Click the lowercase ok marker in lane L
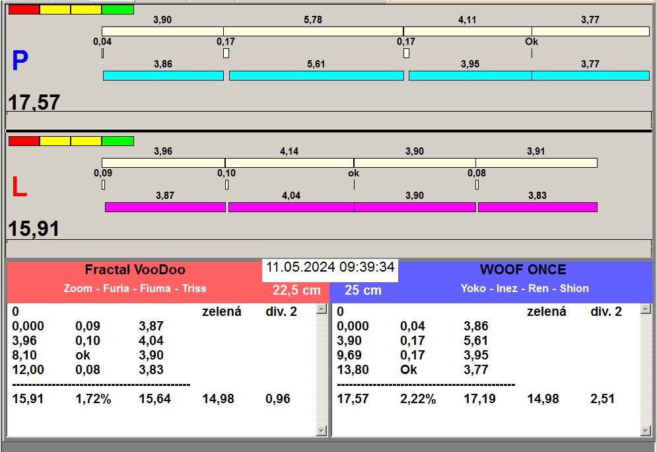657x452 pixels. (354, 184)
